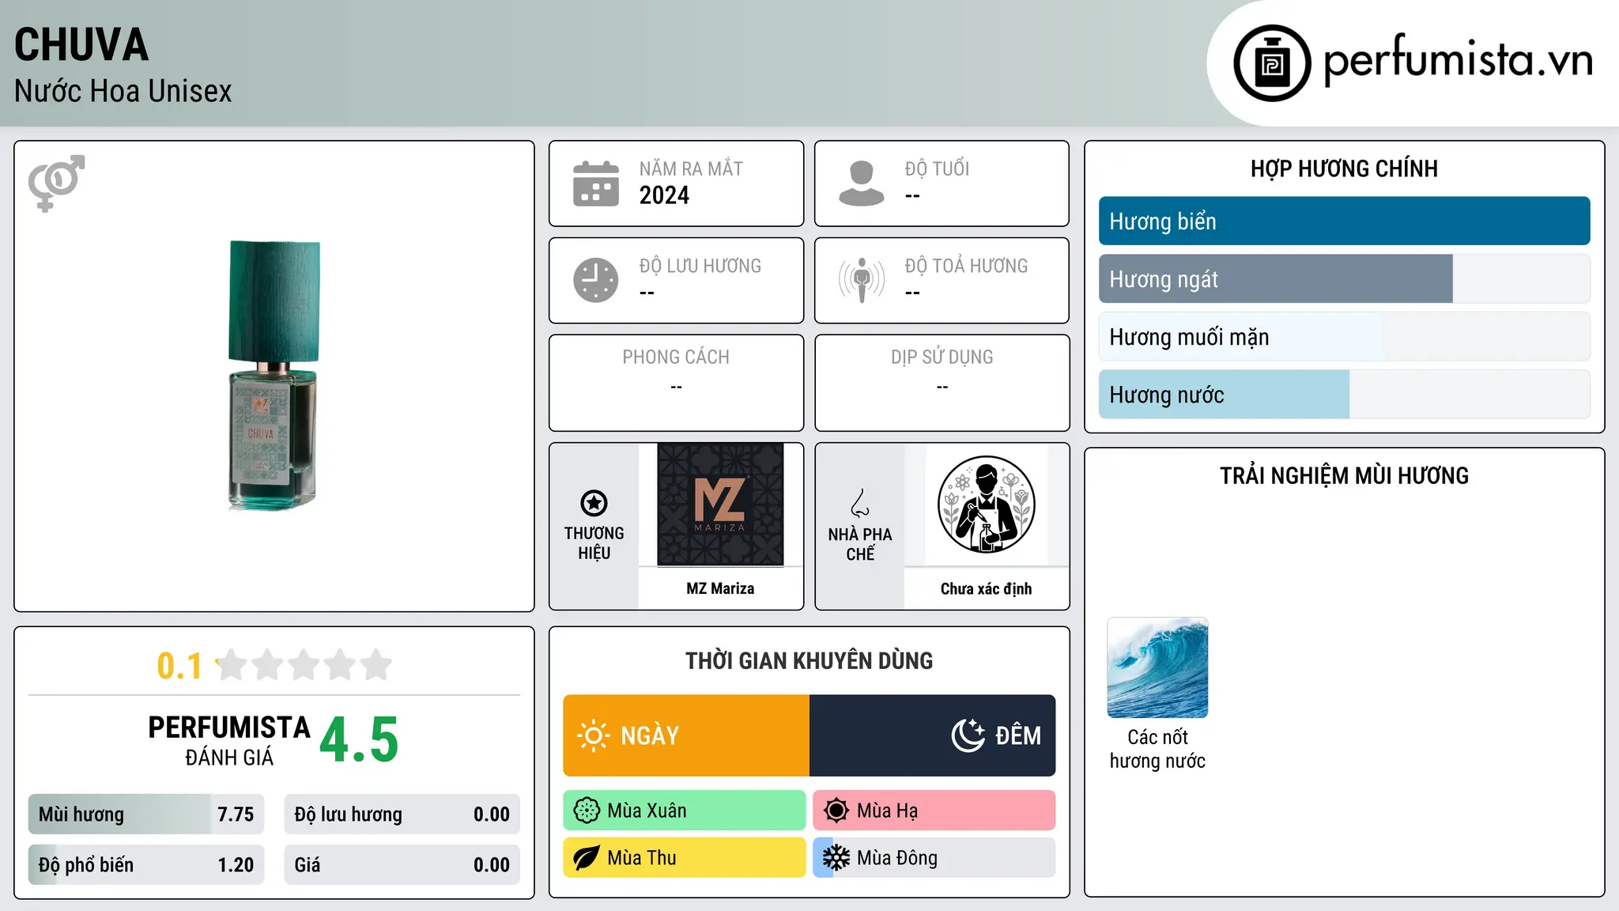Click the perfumista.vn site name
Screen dimensions: 1619x911
point(1458,59)
